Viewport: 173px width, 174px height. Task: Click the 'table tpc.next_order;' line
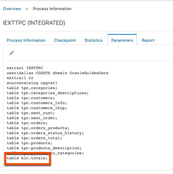tap(32, 118)
